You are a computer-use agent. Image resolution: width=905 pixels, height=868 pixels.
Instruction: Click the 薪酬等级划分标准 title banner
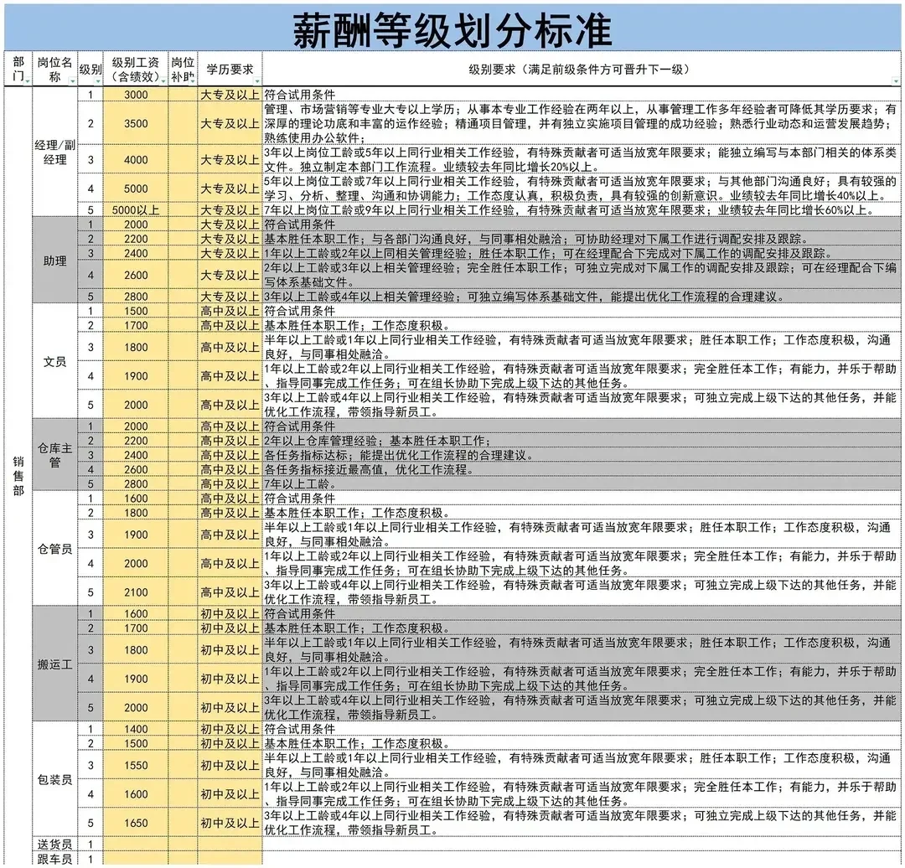tap(452, 26)
